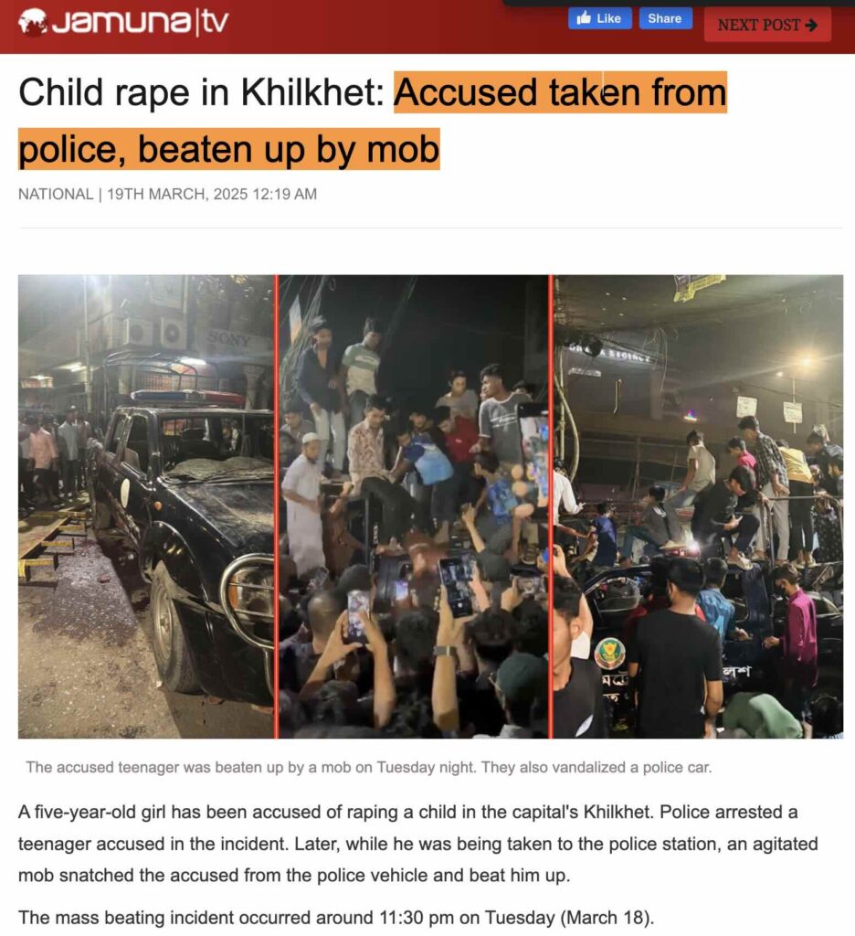Viewport: 855px width, 936px height.
Task: Click the arrow icon in NEXT POST
Action: (x=810, y=25)
